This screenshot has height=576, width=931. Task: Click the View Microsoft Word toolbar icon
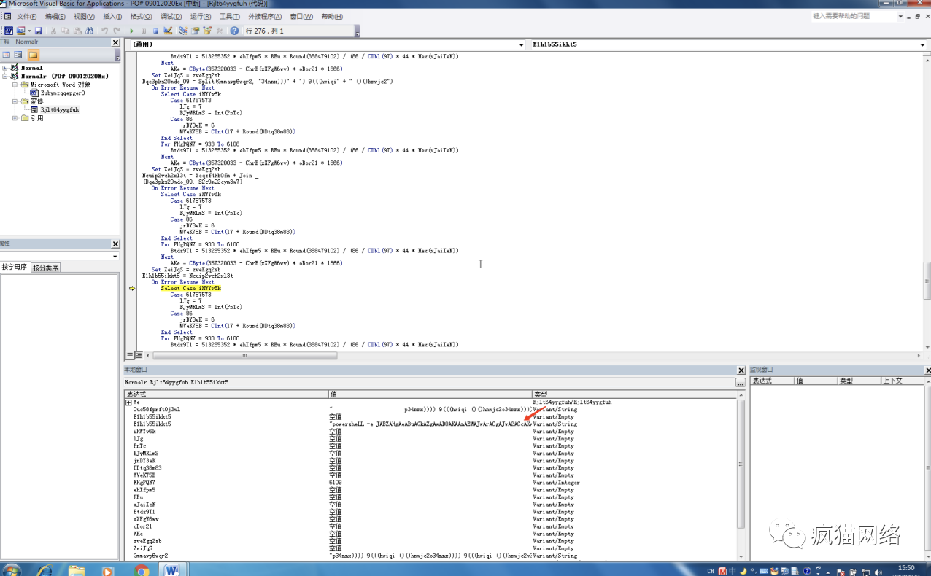click(x=9, y=31)
